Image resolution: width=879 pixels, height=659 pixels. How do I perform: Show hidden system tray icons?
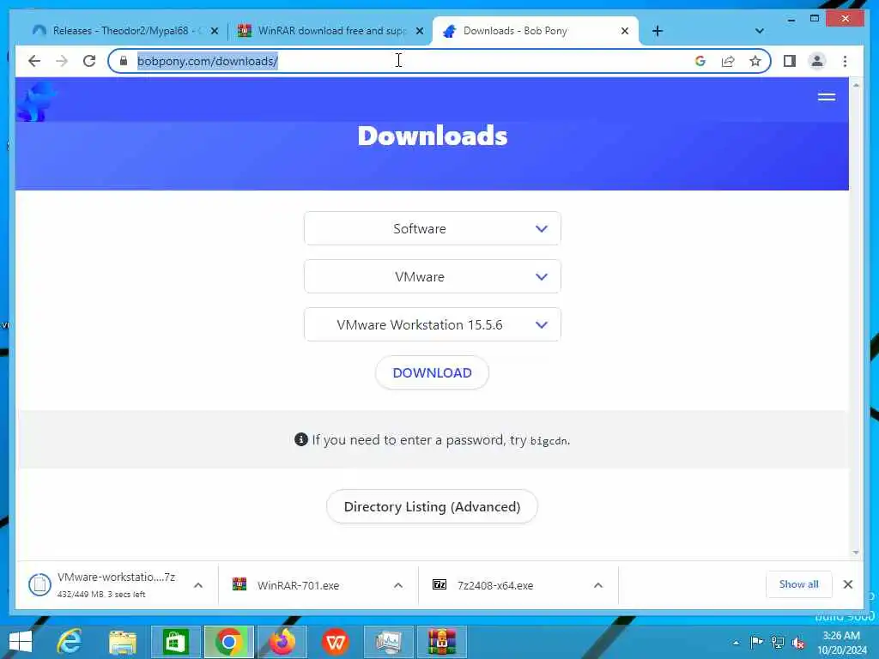pyautogui.click(x=736, y=643)
